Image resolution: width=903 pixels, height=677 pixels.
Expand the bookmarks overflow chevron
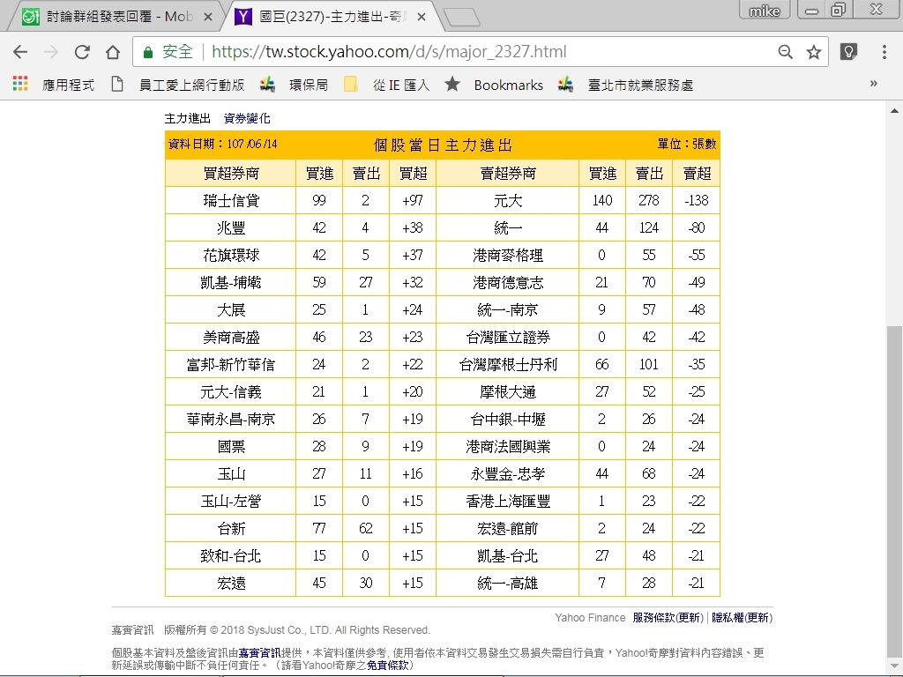point(874,84)
